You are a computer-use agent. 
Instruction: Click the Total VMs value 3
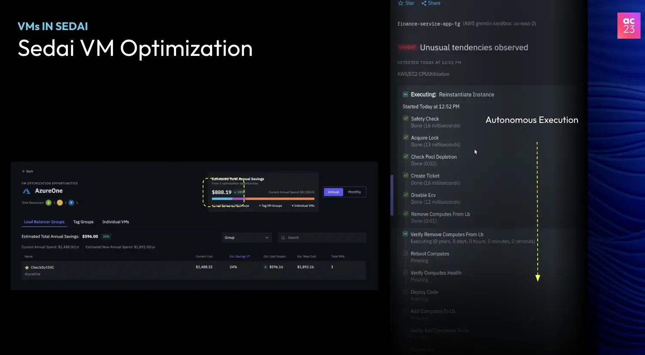click(x=332, y=267)
